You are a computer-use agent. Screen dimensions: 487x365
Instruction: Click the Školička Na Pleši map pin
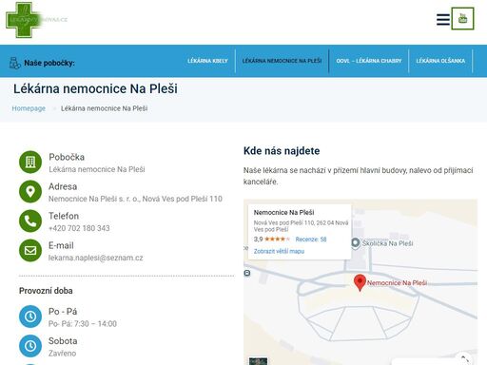coord(356,243)
